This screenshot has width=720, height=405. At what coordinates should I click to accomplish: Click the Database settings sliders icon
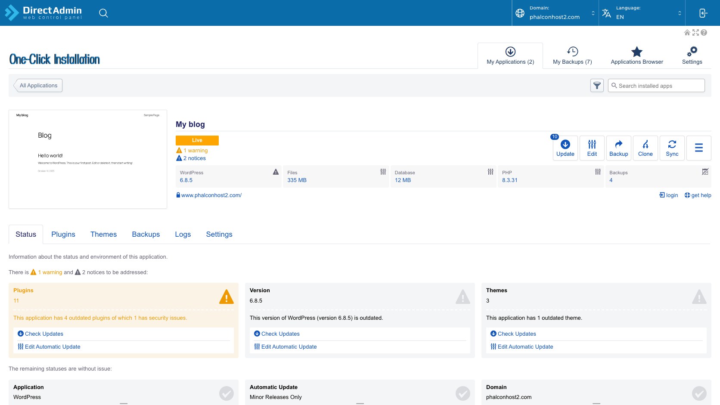[490, 172]
